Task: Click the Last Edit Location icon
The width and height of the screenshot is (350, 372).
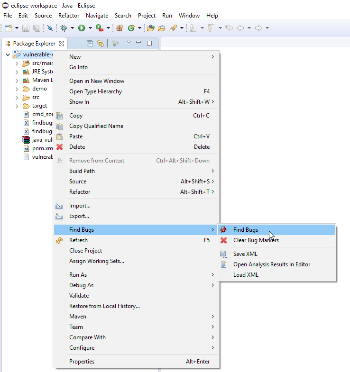Action: click(229, 28)
